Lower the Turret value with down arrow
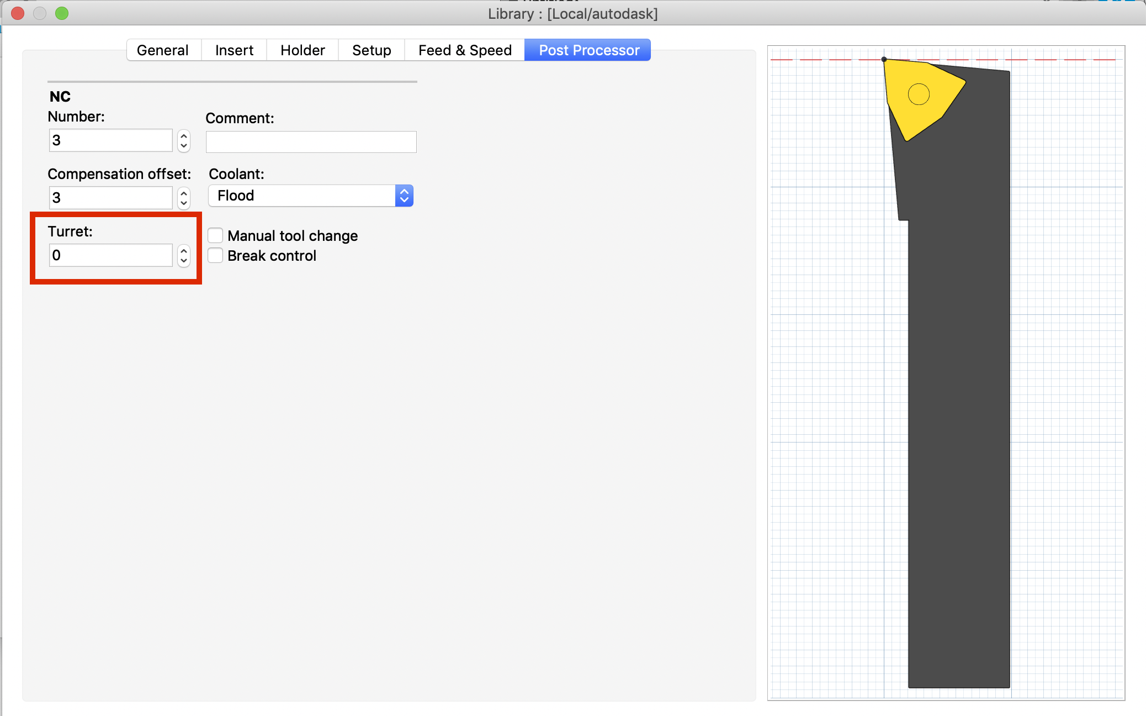The width and height of the screenshot is (1146, 716). (184, 261)
